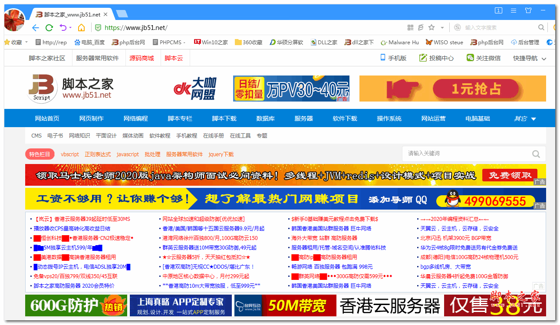Open the 正则表达式 featured column link
Viewport: 560px width, 325px height.
click(98, 154)
